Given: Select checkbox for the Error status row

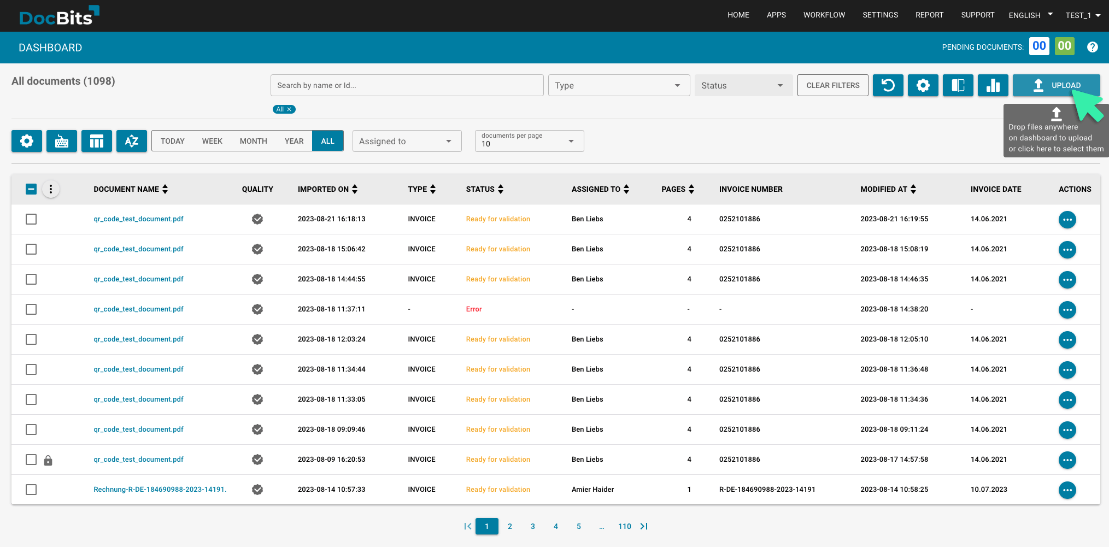Looking at the screenshot, I should 31,309.
